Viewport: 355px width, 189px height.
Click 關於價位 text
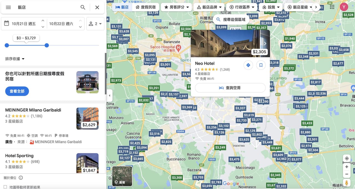10,178
